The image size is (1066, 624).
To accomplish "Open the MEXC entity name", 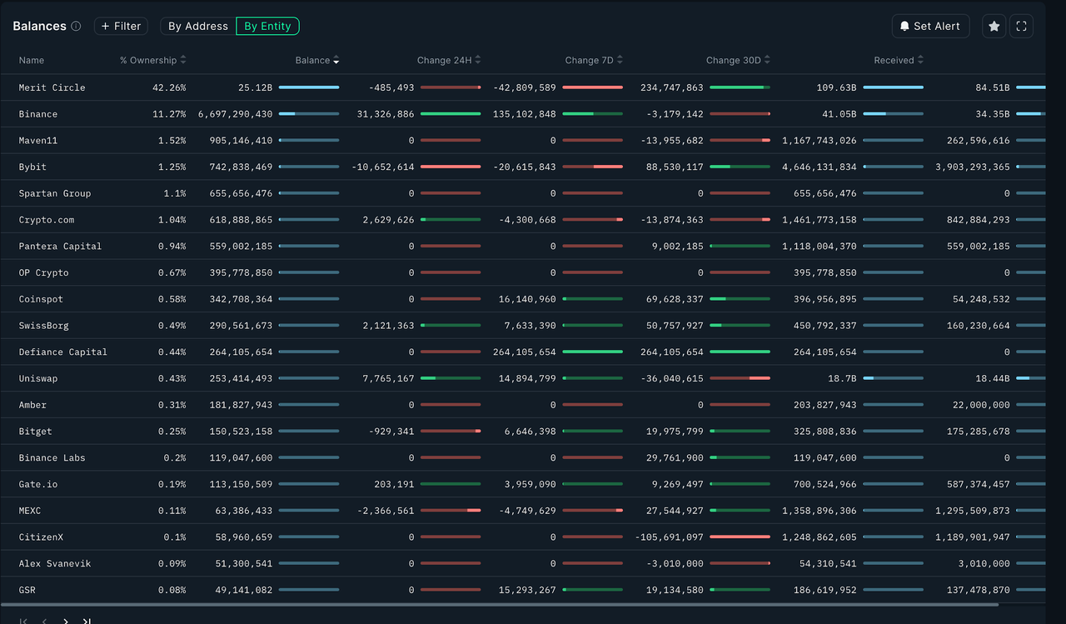I will click(30, 511).
